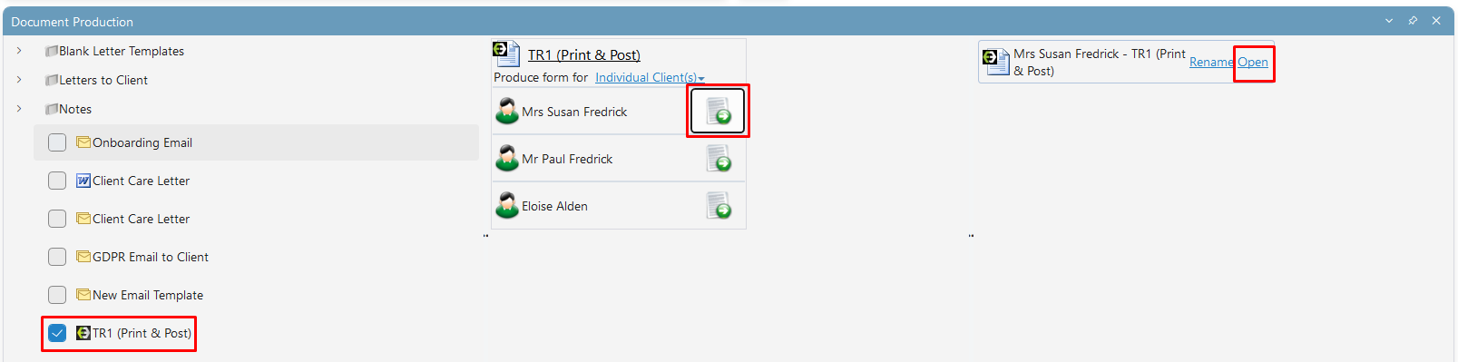Uncheck TR1 (Print & Post) checkbox

pos(57,333)
